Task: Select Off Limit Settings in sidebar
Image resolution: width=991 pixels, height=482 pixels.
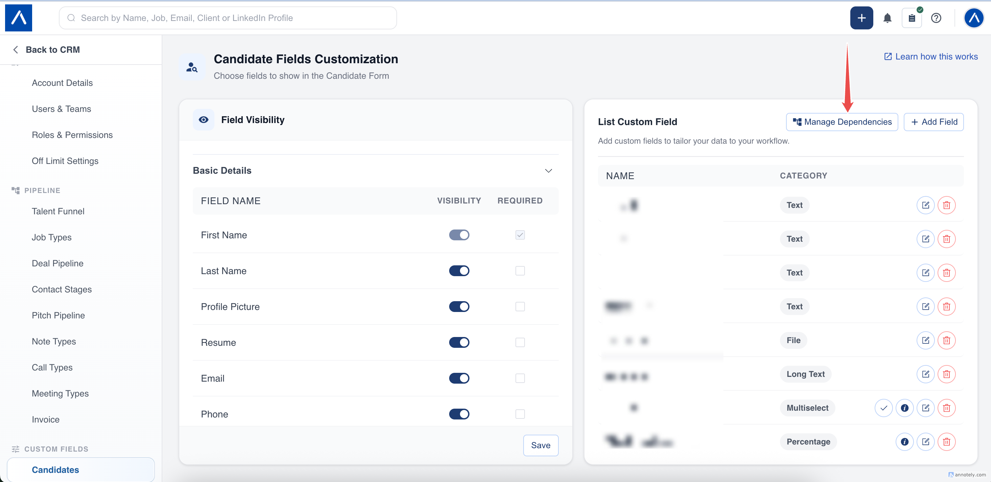Action: click(x=65, y=161)
